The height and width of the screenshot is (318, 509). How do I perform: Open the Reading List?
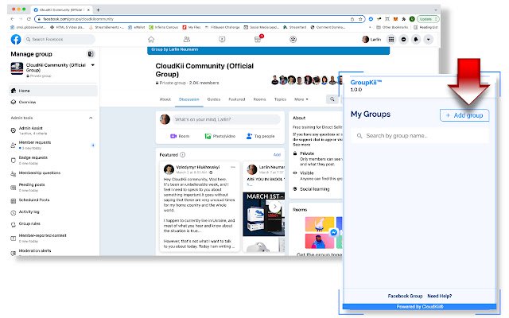tap(426, 27)
